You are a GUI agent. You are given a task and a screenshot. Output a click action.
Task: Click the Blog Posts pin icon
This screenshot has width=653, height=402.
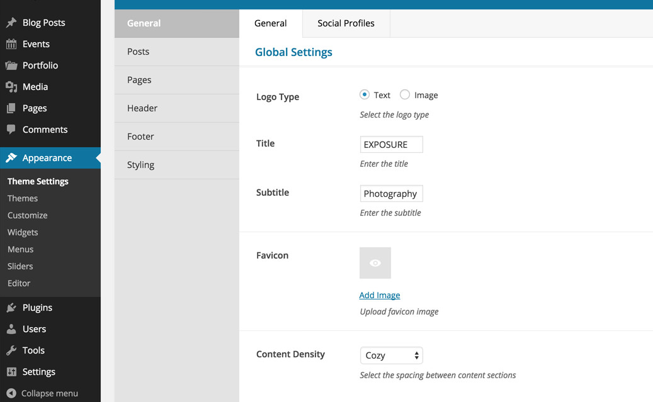(x=11, y=23)
